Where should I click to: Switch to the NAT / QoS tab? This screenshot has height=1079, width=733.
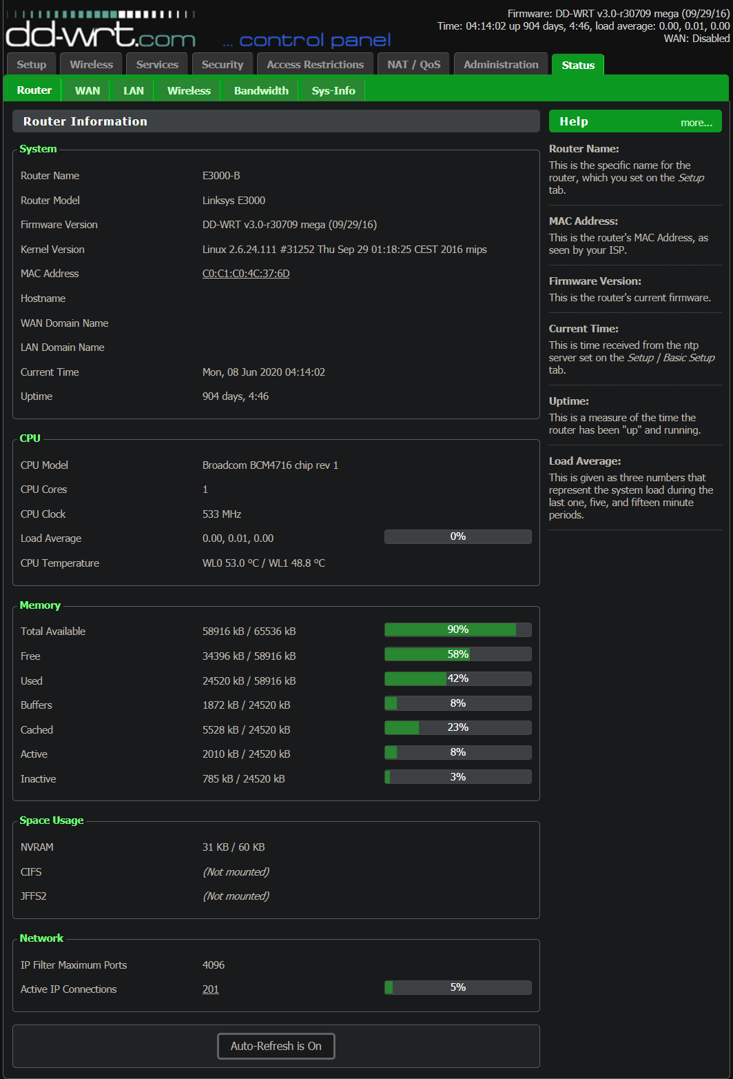coord(413,63)
